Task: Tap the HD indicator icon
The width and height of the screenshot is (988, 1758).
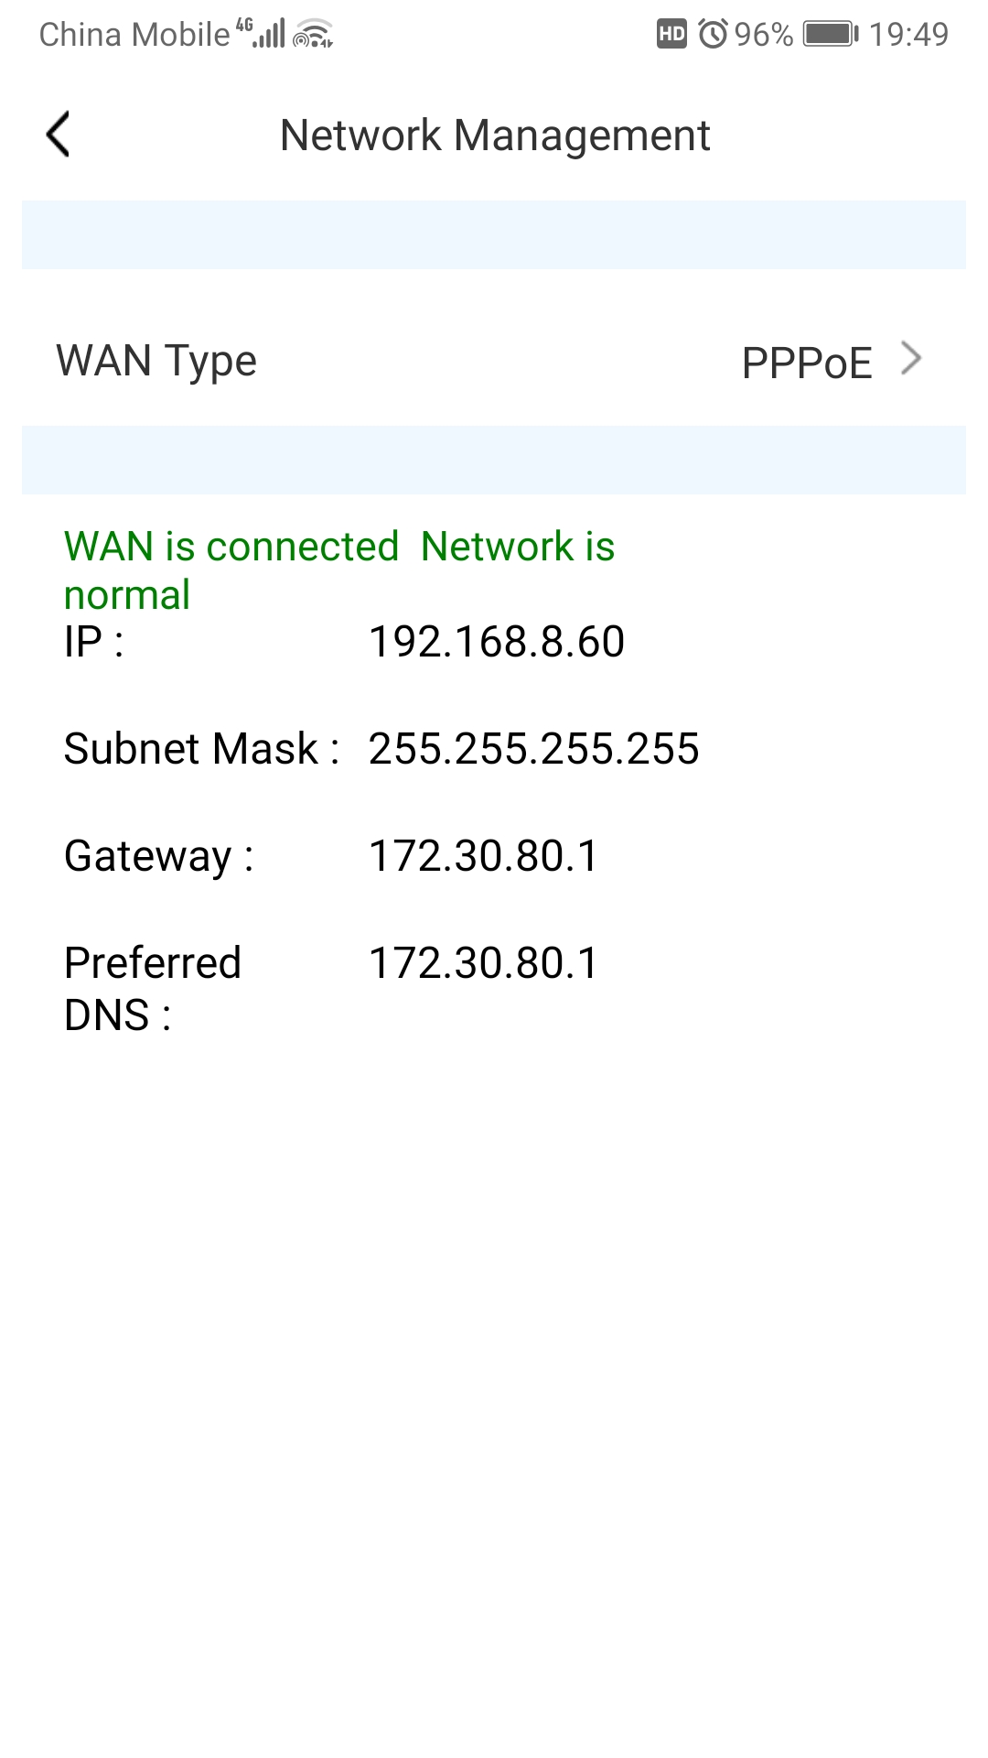Action: (x=671, y=35)
